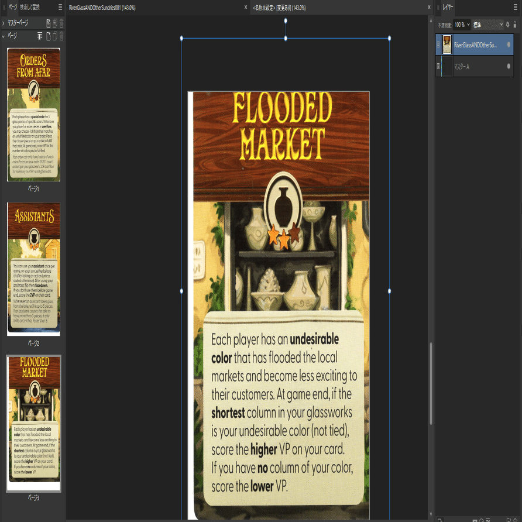The image size is (522, 522).
Task: Open the section manager icon in ページ row
Action: point(40,36)
